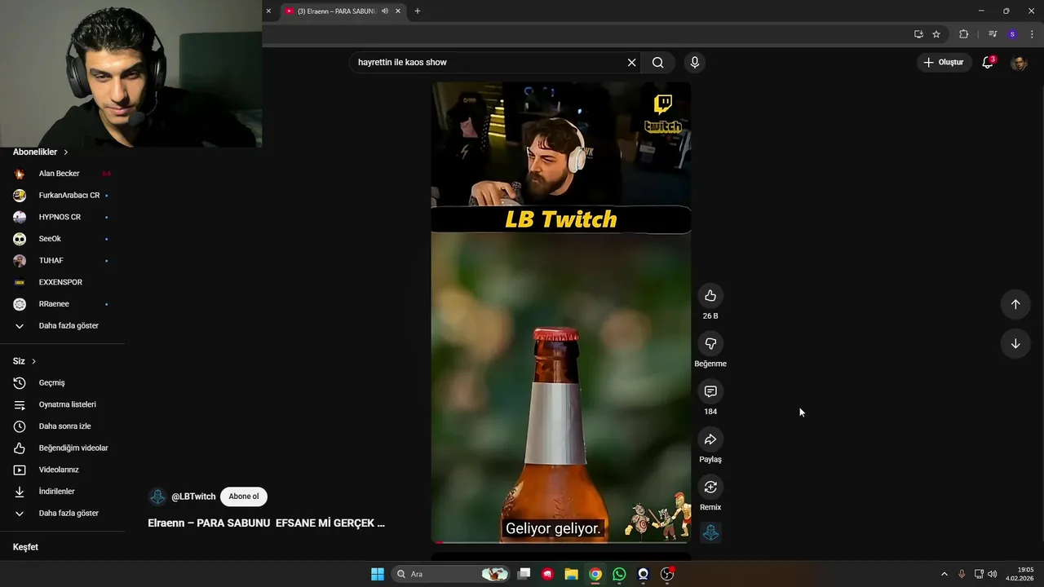Image resolution: width=1044 pixels, height=587 pixels.
Task: Open Chrome three-dot menu
Action: [1032, 34]
